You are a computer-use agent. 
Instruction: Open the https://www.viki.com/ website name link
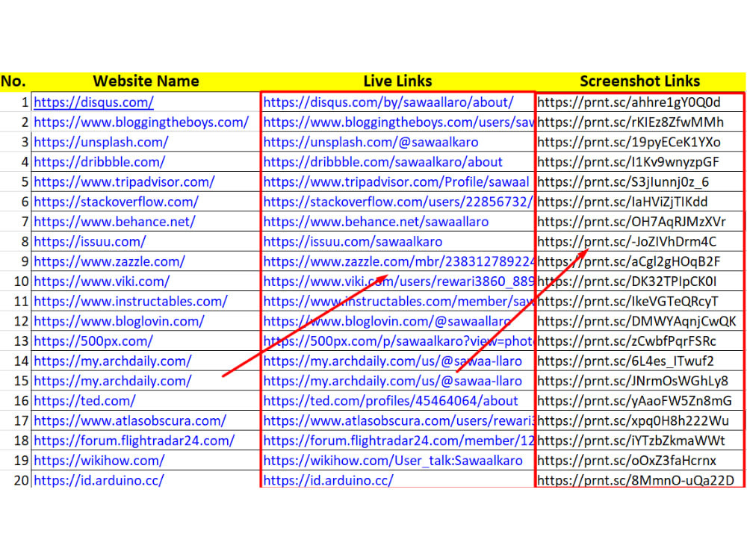pyautogui.click(x=102, y=282)
